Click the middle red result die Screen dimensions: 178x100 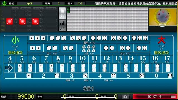(x=23, y=21)
